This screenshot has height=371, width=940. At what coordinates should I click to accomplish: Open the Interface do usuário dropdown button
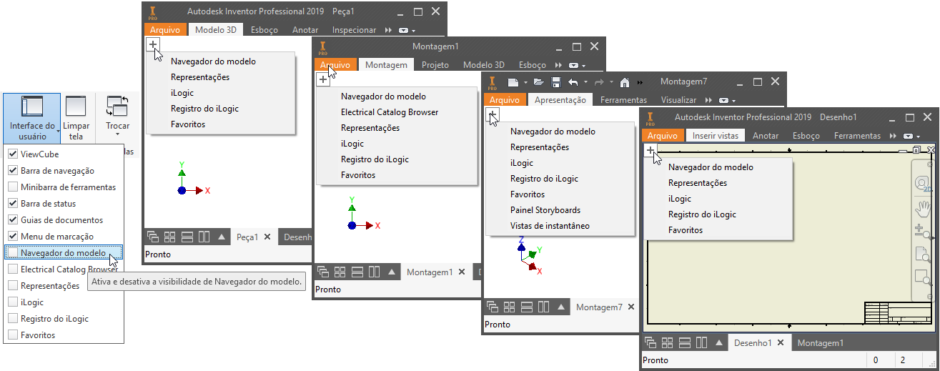coord(31,118)
